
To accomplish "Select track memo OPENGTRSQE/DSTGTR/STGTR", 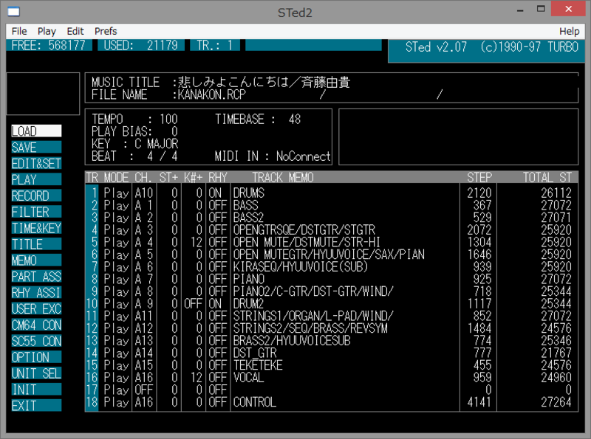I will [304, 230].
